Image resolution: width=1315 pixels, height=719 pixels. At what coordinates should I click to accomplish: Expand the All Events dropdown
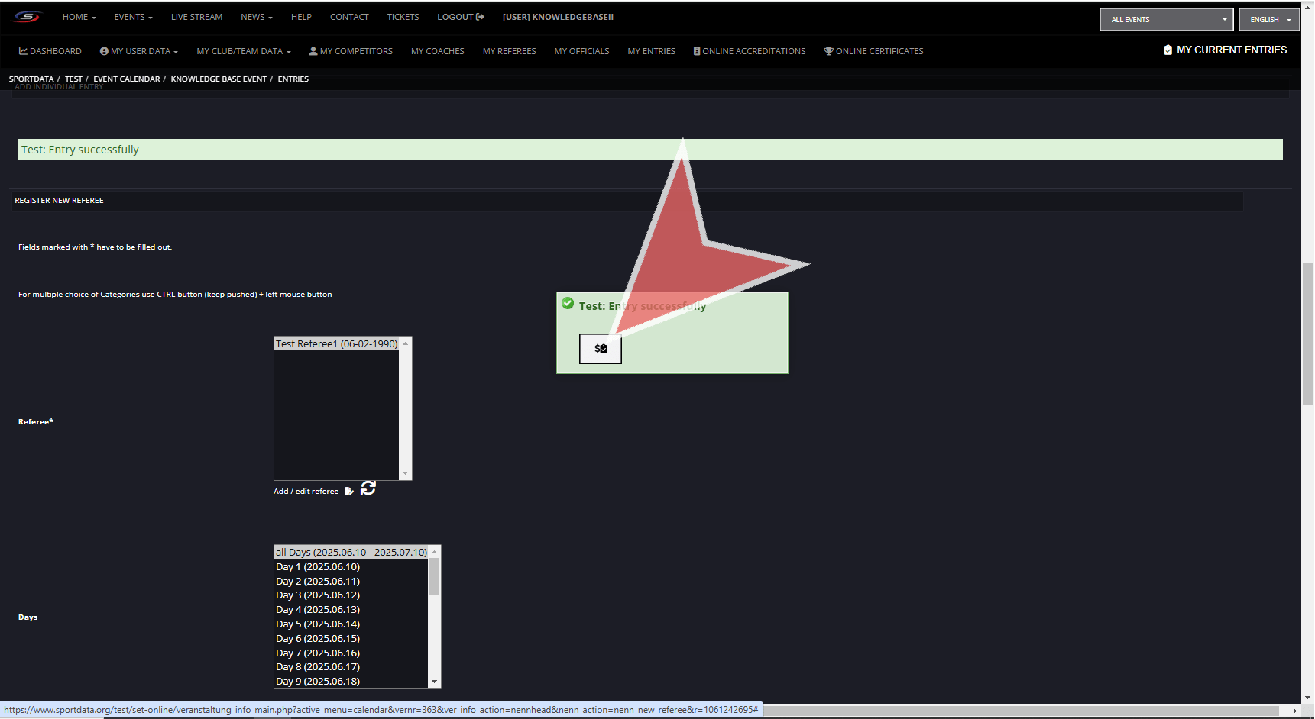[x=1165, y=20]
